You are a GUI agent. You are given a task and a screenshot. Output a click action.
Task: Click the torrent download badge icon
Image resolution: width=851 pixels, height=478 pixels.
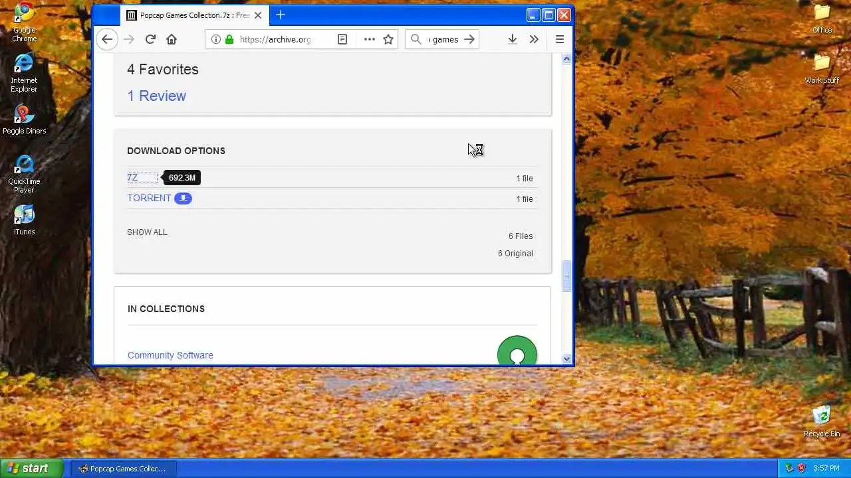183,198
